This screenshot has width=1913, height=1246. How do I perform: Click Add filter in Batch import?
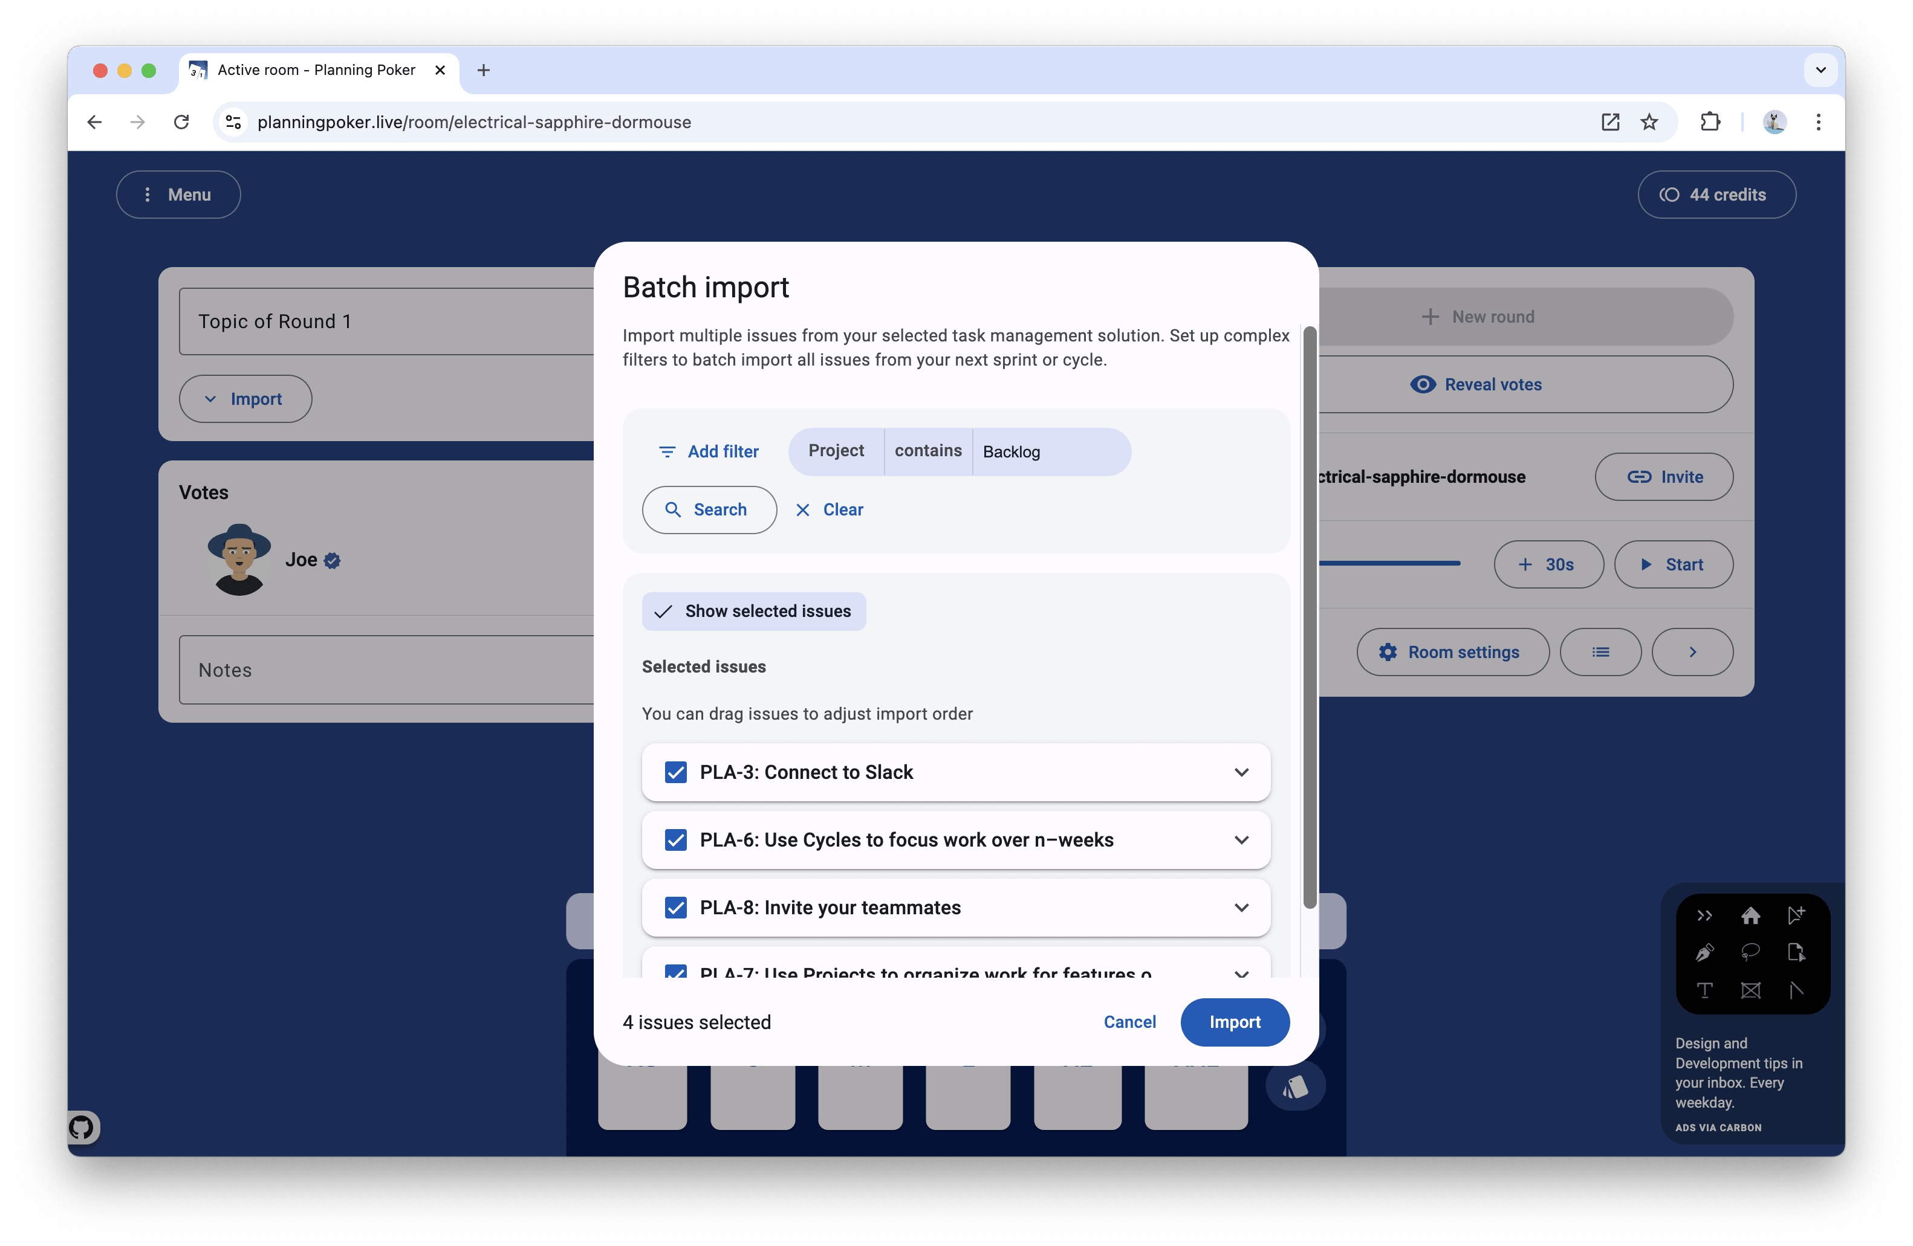709,451
